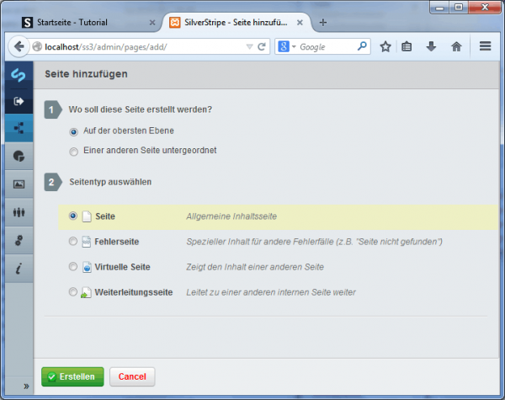Click the search magnifier icon
The image size is (505, 400).
pos(362,46)
